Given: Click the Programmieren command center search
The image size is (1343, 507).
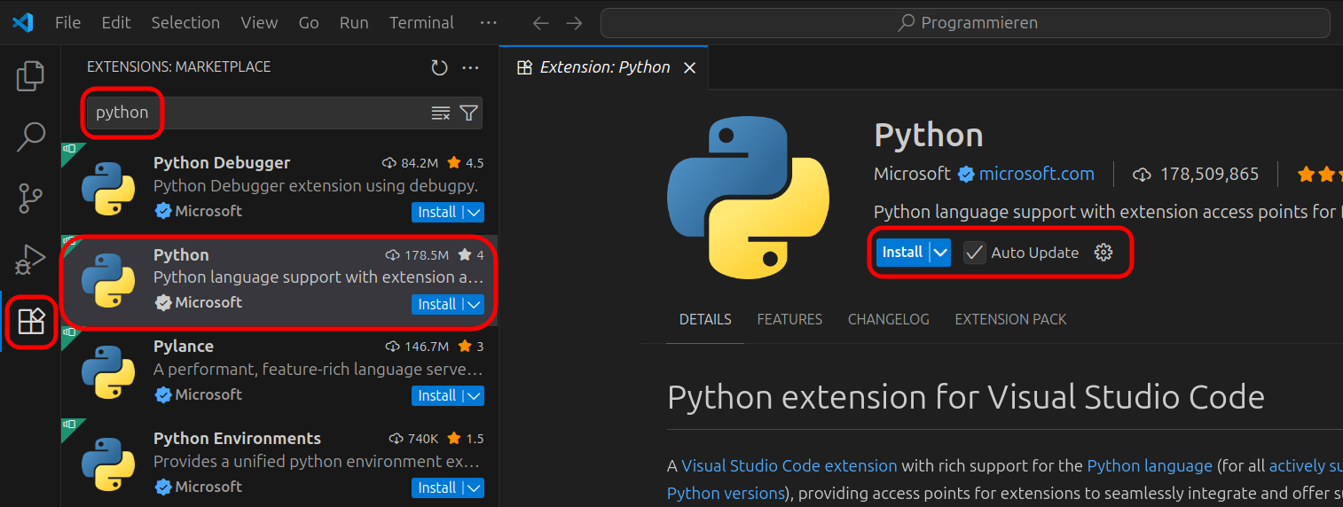Looking at the screenshot, I should 965,23.
